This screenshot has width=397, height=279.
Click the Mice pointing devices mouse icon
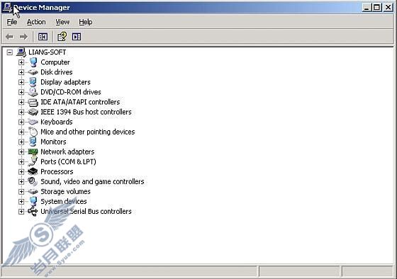pos(33,132)
